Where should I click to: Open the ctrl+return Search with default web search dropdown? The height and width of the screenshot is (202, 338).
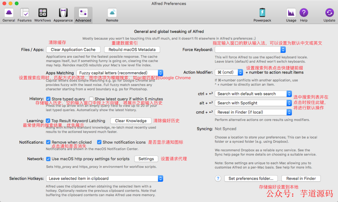(253, 94)
